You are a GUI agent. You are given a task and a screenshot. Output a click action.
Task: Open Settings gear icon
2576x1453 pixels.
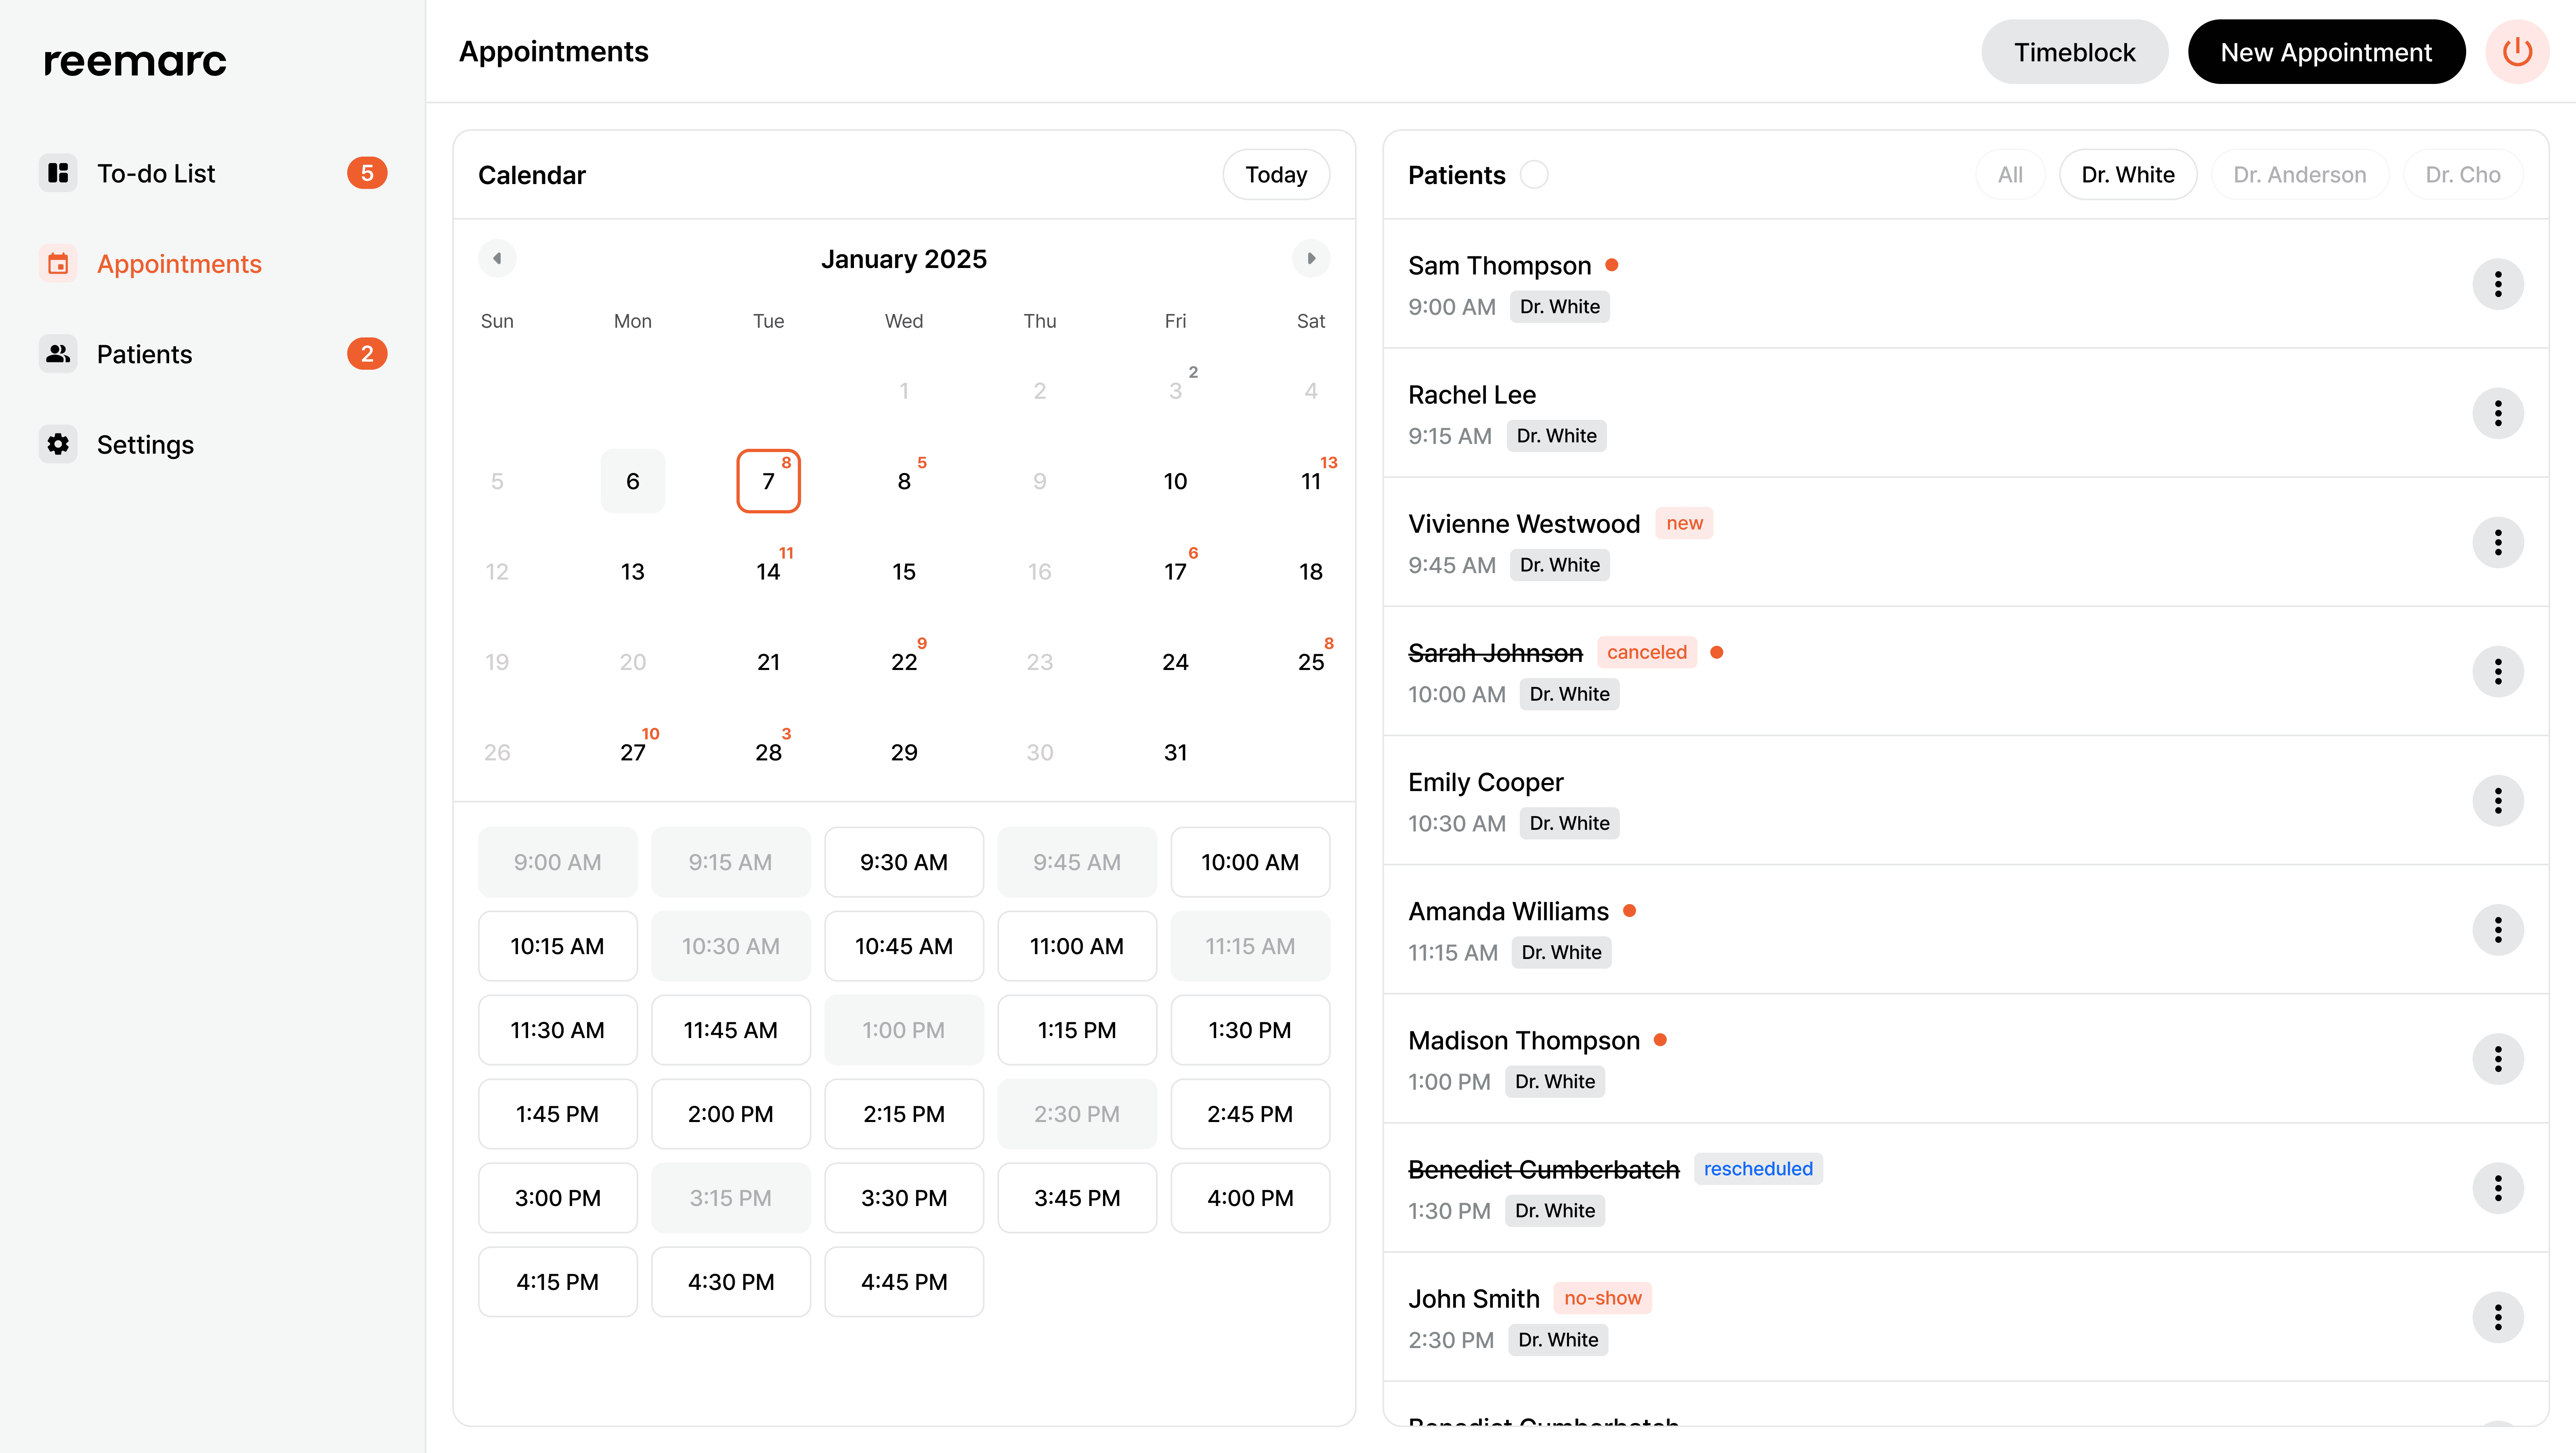(x=58, y=445)
